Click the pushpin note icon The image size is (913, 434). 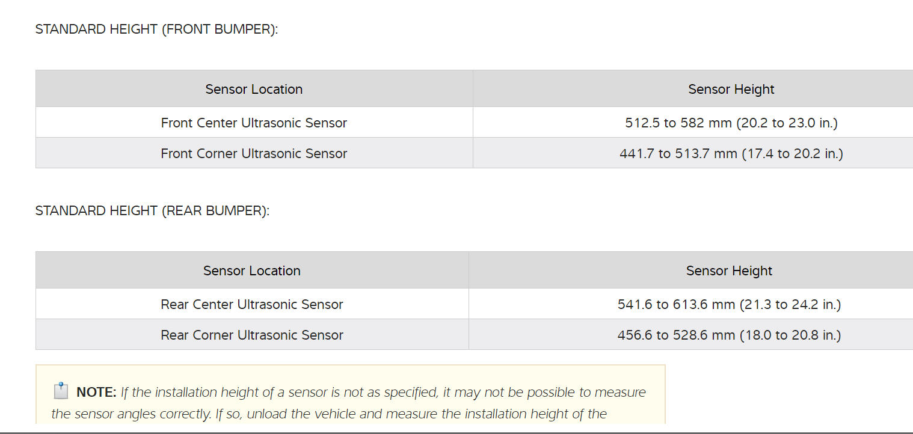(61, 392)
